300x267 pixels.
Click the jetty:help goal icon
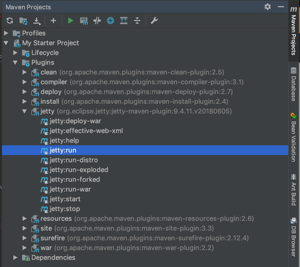(44, 141)
